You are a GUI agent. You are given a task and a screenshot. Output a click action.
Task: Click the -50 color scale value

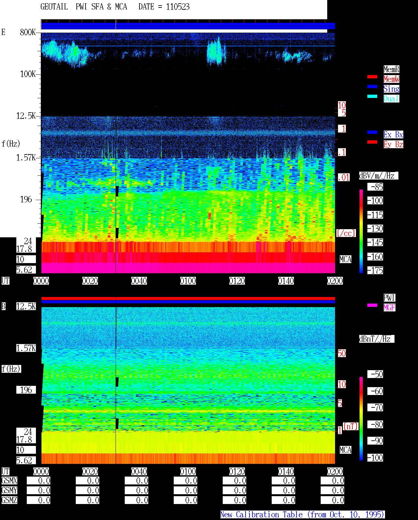[x=375, y=374]
